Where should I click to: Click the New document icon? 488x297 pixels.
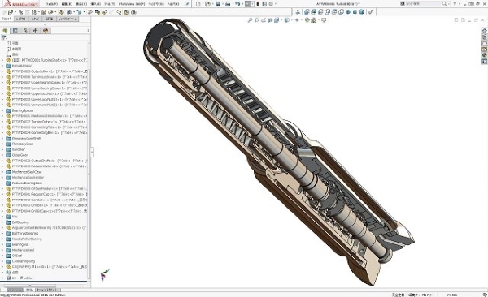tap(198, 4)
